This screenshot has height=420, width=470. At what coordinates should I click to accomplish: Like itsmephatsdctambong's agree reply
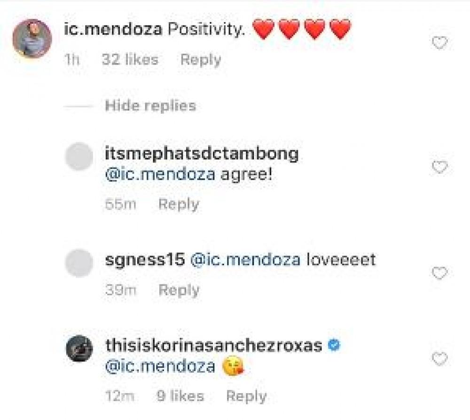coord(439,167)
